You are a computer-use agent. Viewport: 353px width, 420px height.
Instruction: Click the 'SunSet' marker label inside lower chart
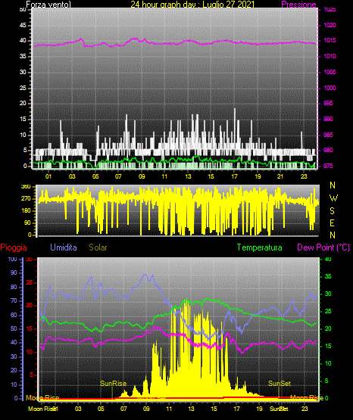pyautogui.click(x=280, y=384)
